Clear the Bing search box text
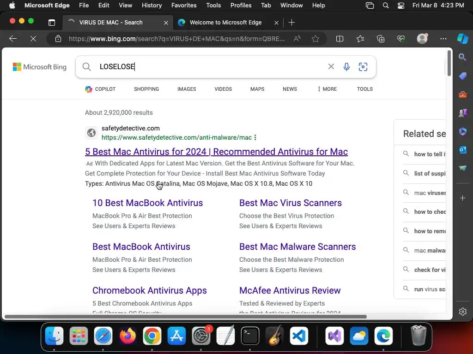This screenshot has width=473, height=354. [x=331, y=66]
